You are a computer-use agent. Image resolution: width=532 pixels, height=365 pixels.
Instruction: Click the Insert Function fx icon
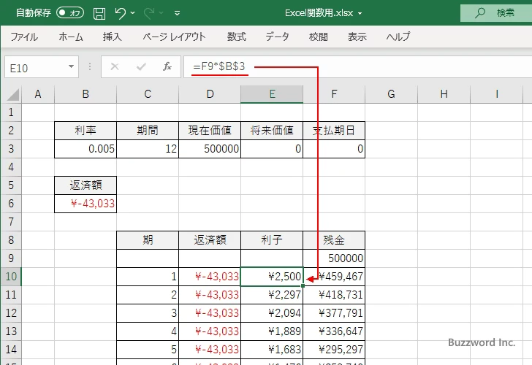(167, 66)
